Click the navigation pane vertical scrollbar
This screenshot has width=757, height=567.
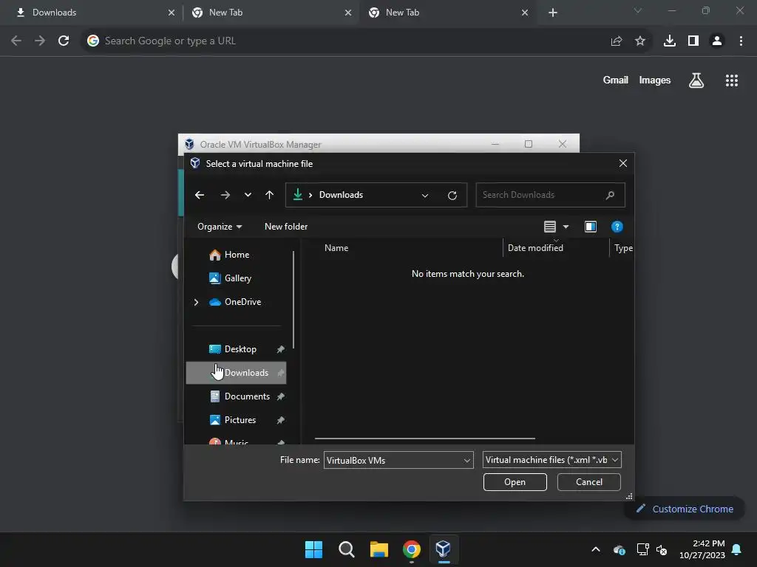[293, 300]
